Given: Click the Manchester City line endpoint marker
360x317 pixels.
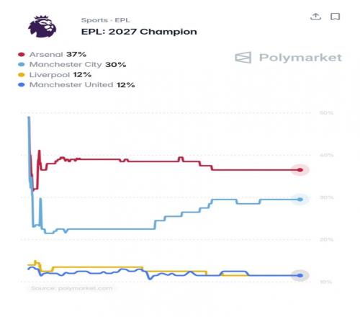Looking at the screenshot, I should (x=300, y=200).
